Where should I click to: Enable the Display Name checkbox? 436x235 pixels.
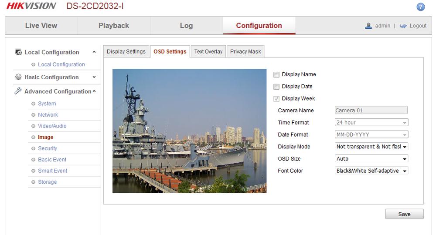point(276,74)
